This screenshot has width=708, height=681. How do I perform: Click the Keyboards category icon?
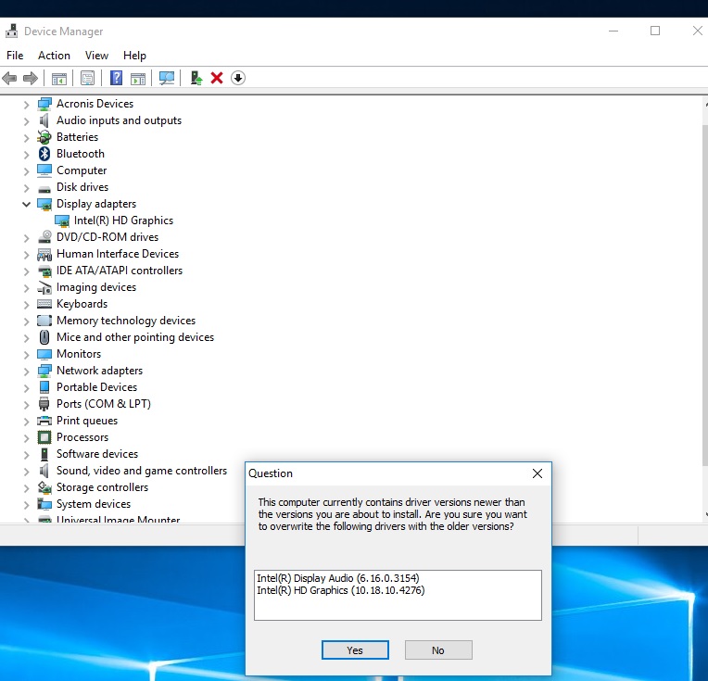point(44,304)
